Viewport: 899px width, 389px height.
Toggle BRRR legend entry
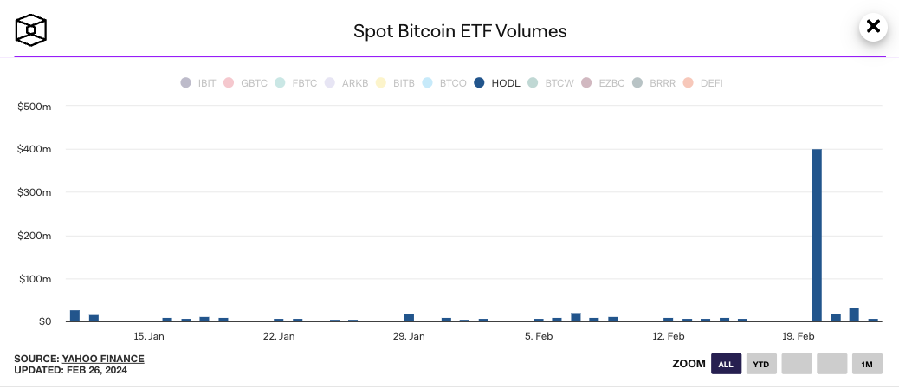tap(654, 83)
